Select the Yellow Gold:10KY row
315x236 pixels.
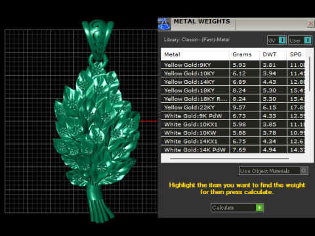tap(233, 73)
